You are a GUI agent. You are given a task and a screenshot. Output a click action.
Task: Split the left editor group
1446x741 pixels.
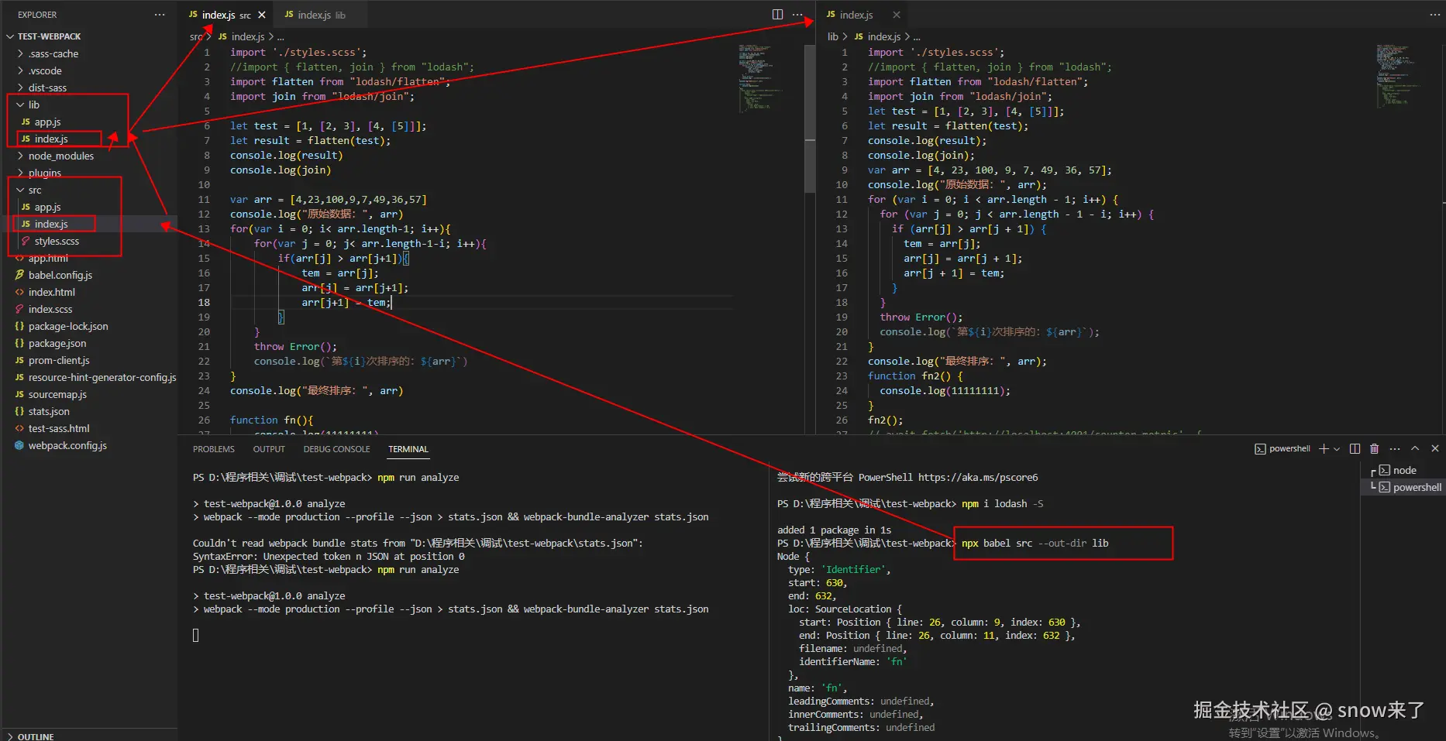pos(777,15)
